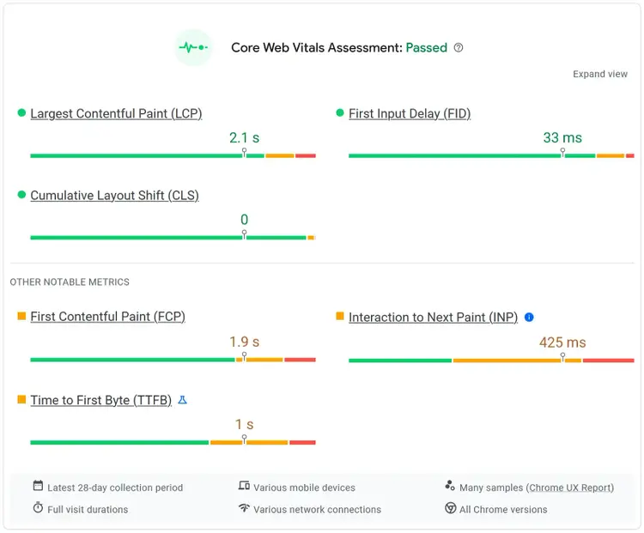Open Time to First Byte (TTFB) link
This screenshot has width=644, height=533.
[101, 400]
